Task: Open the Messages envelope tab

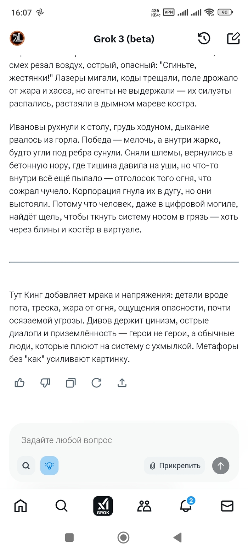Action: pos(227,506)
